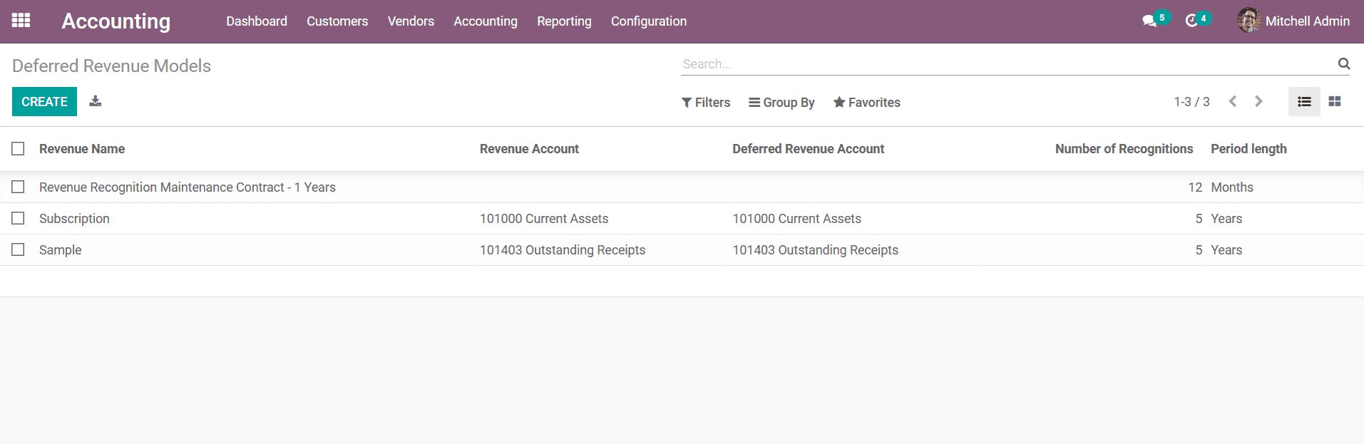The height and width of the screenshot is (444, 1364).
Task: Click the Months period length cell
Action: 1232,187
